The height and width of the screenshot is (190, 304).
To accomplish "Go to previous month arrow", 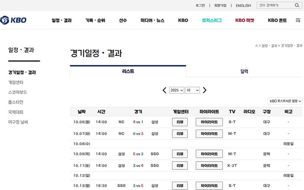I will pos(165,90).
